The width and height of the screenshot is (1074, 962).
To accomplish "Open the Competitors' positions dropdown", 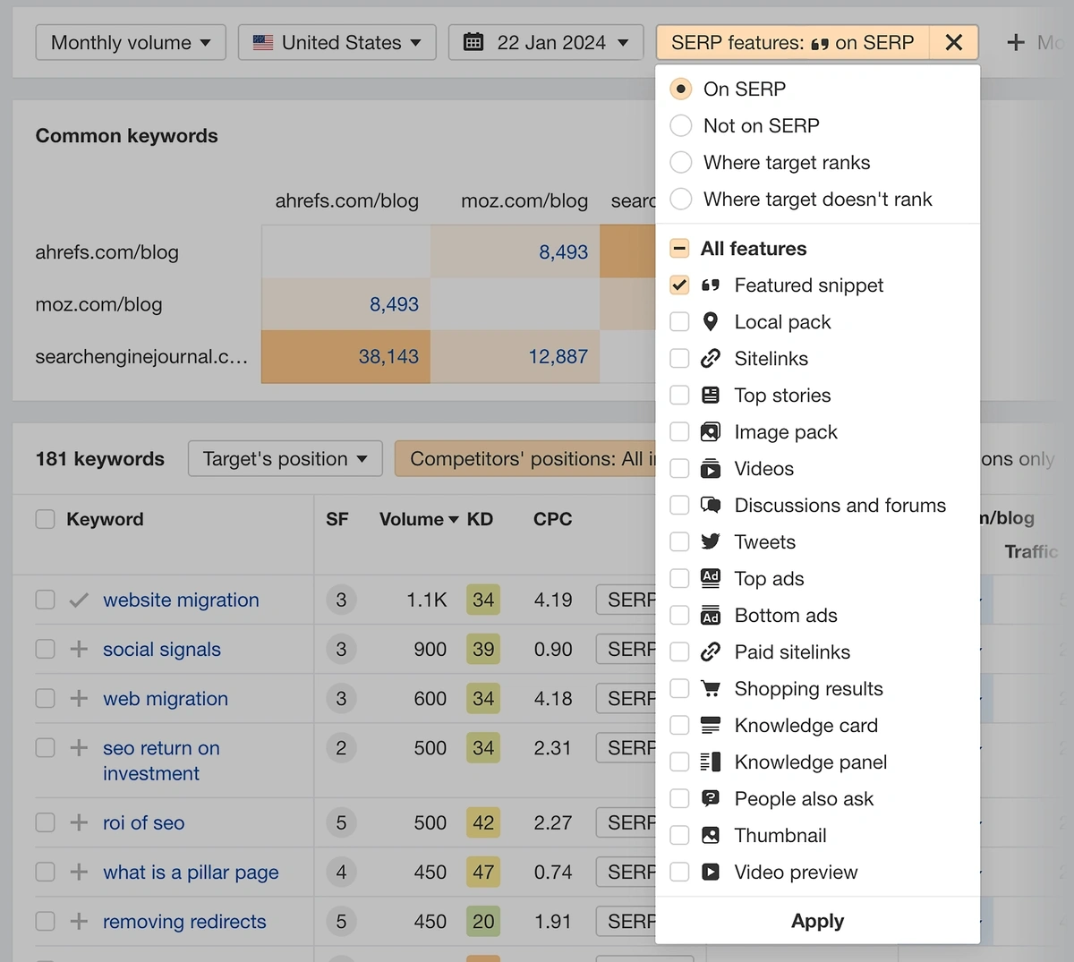I will (x=525, y=458).
